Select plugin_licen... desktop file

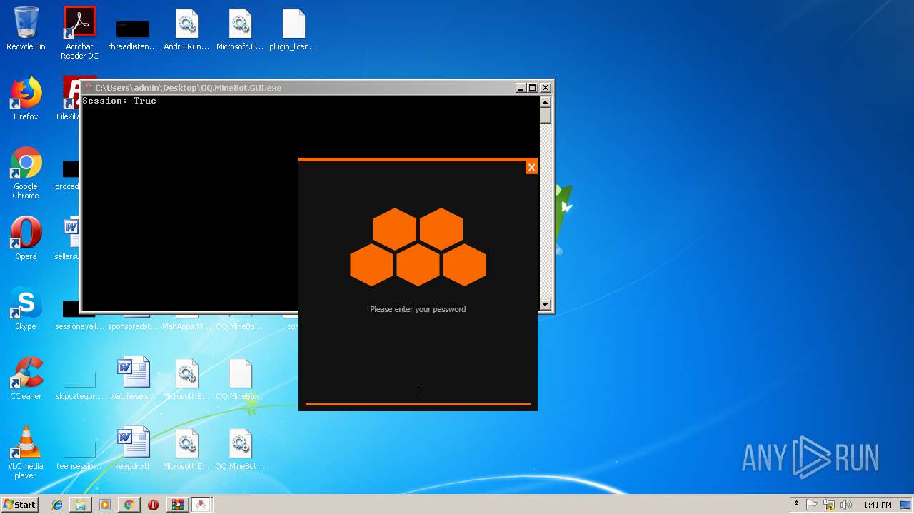293,29
